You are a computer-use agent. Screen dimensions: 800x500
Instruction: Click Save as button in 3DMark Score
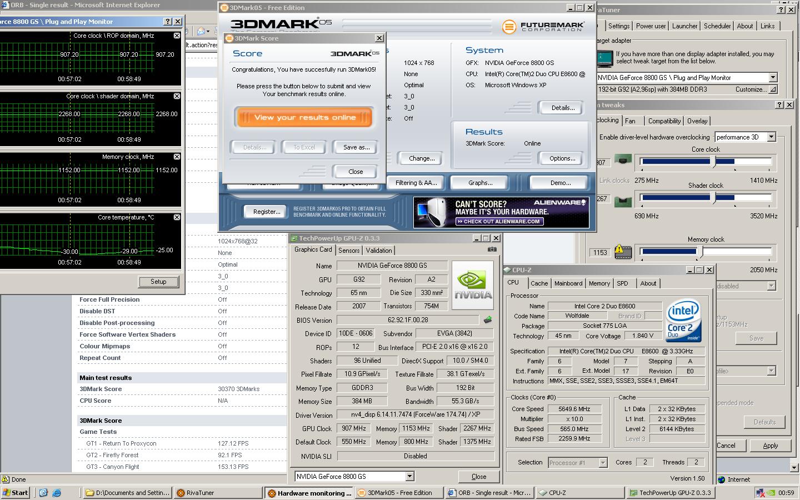356,147
